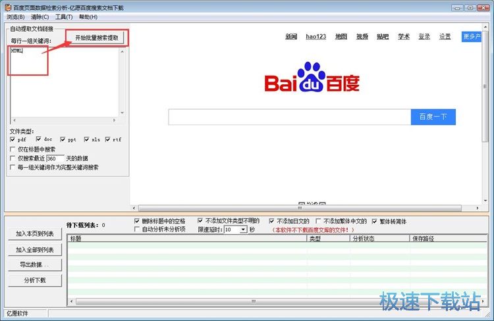This screenshot has height=321, width=494.
Task: Minimize the application window
Action: [x=457, y=7]
